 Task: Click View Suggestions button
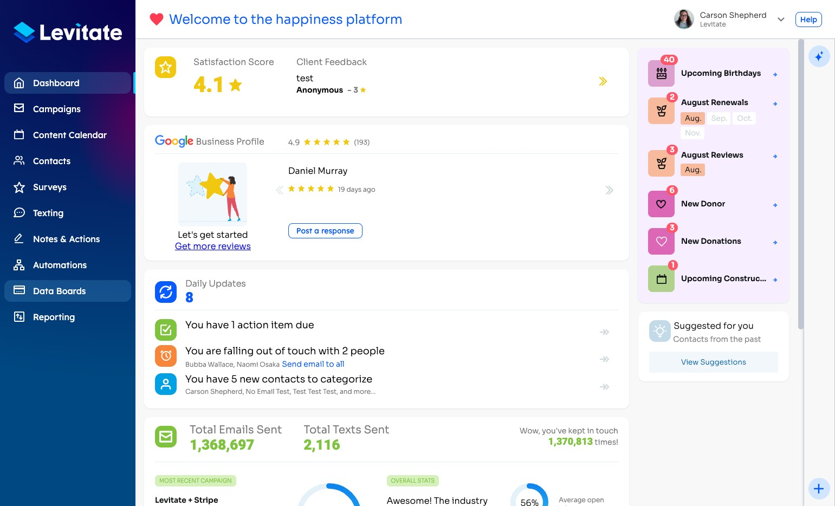(x=714, y=362)
